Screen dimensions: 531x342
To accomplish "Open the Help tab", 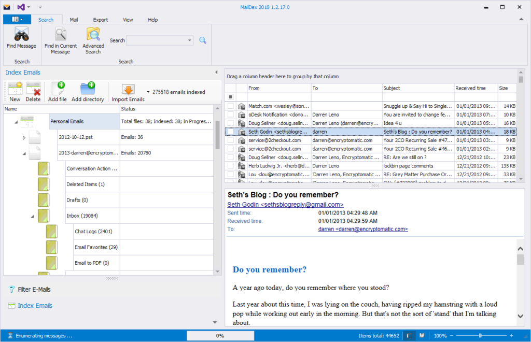I will click(152, 19).
